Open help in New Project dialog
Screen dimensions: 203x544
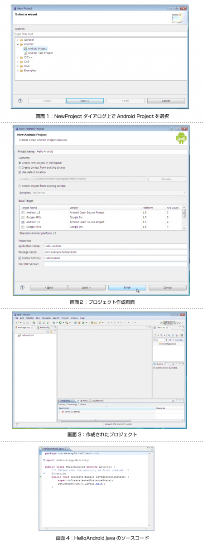[20, 101]
